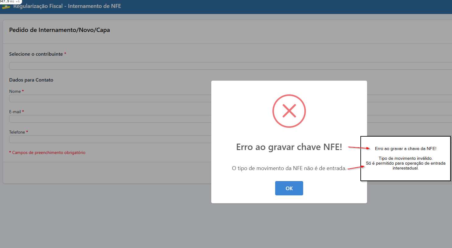This screenshot has width=452, height=248.
Task: Click the upper red arrow pointing to the annotation
Action: coord(359,148)
